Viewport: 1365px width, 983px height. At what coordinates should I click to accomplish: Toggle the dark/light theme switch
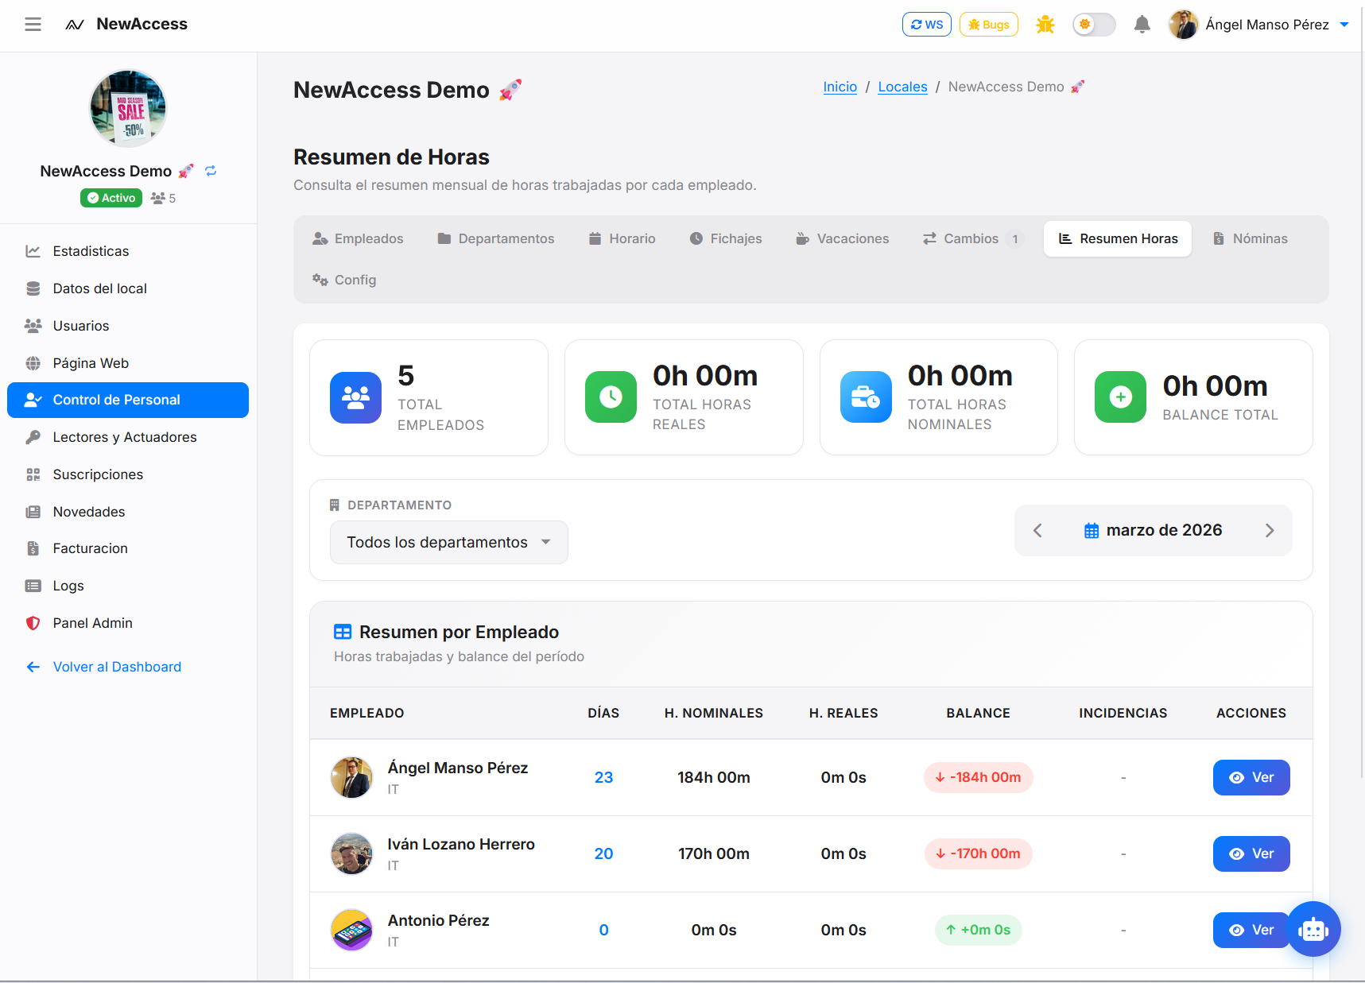point(1093,25)
